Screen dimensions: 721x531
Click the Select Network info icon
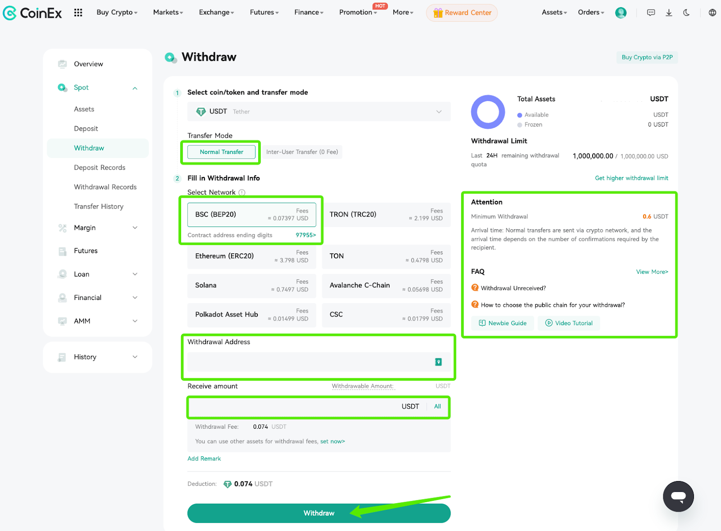242,192
